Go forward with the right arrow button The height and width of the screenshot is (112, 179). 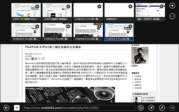pos(172,108)
